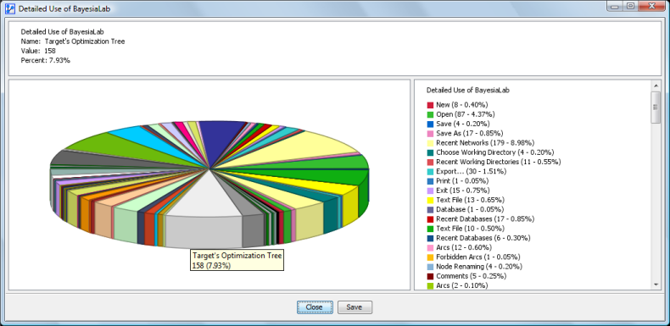Viewport: 670px width, 326px height.
Task: Click the legend scrollbar thumb
Action: tap(656, 108)
